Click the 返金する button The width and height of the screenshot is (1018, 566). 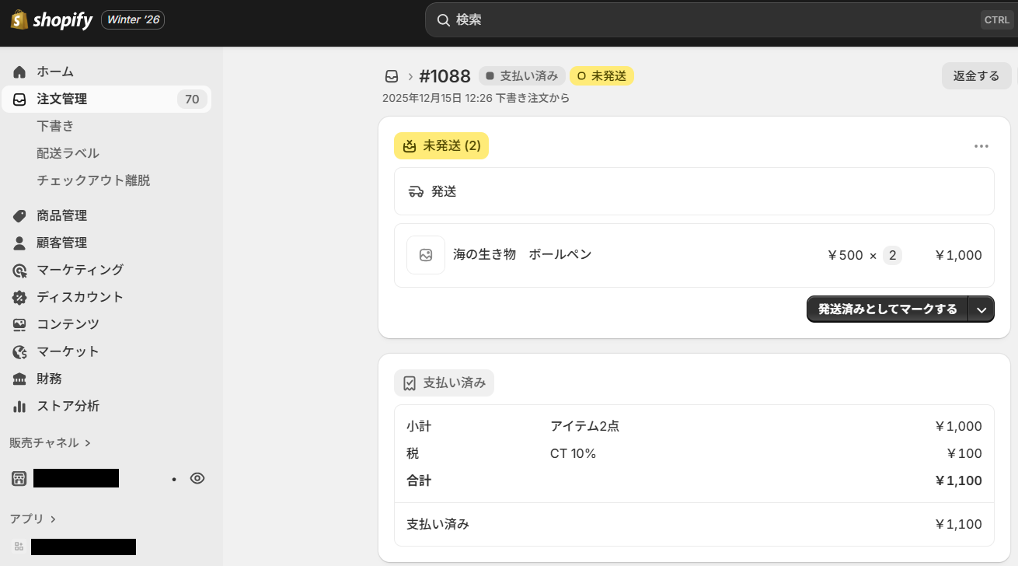pyautogui.click(x=976, y=76)
